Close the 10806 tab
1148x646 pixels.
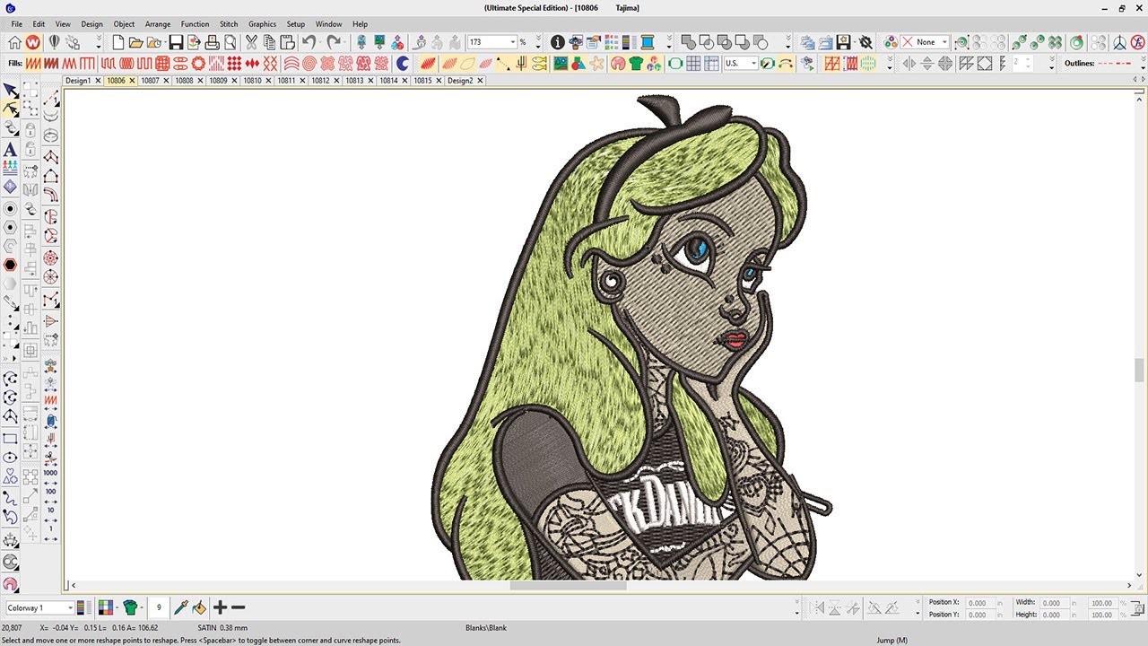(x=132, y=81)
